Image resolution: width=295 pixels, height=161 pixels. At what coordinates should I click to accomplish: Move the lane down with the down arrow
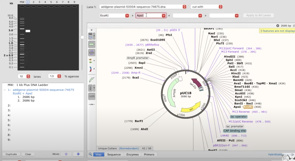click(x=78, y=154)
